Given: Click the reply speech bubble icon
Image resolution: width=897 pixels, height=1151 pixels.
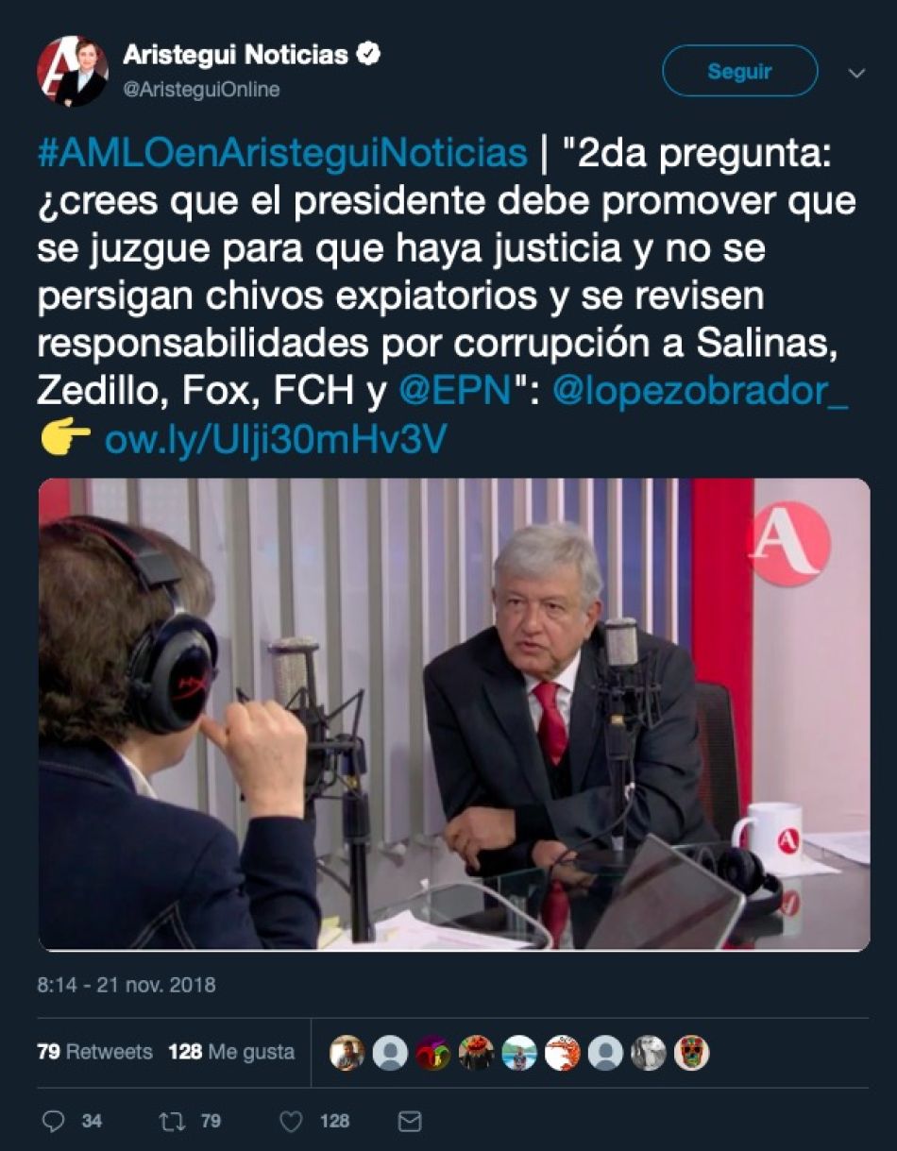Looking at the screenshot, I should [x=55, y=1121].
